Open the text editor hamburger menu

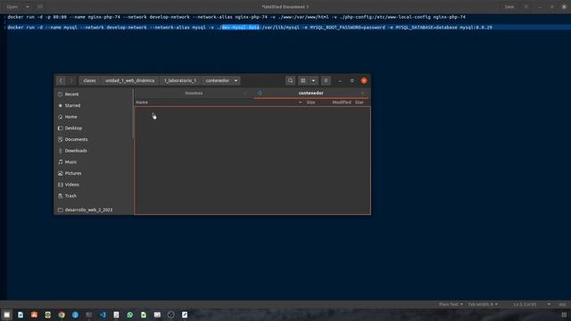[x=525, y=6]
